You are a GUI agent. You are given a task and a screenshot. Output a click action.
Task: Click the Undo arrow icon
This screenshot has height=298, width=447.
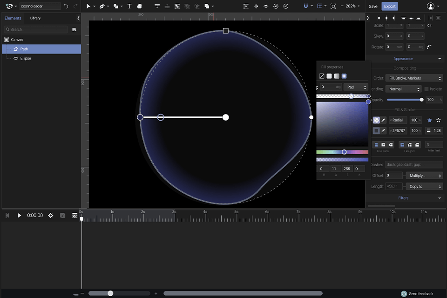tap(66, 7)
